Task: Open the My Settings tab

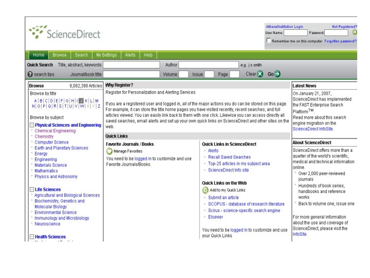Action: (106, 55)
